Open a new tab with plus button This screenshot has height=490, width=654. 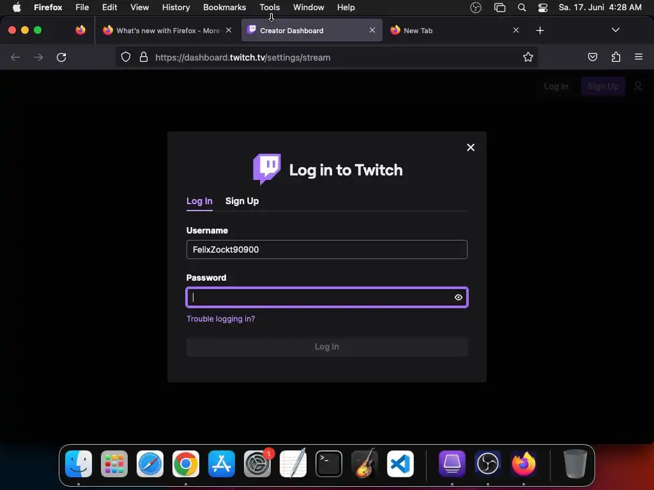coord(540,31)
